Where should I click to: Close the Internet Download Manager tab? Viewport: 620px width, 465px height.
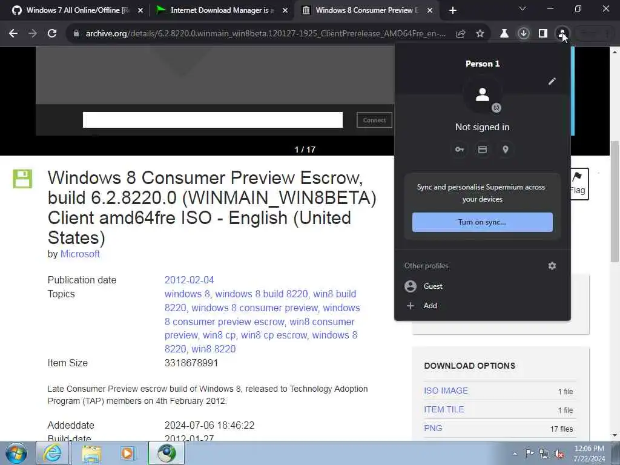coord(285,11)
